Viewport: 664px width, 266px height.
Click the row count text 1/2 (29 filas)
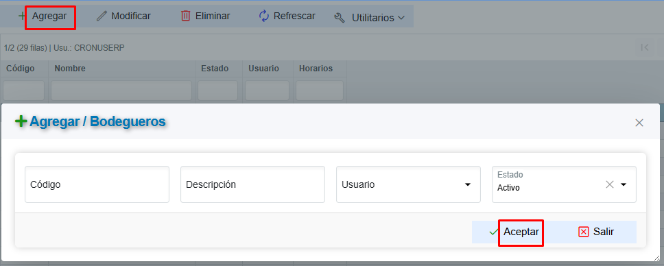[25, 48]
